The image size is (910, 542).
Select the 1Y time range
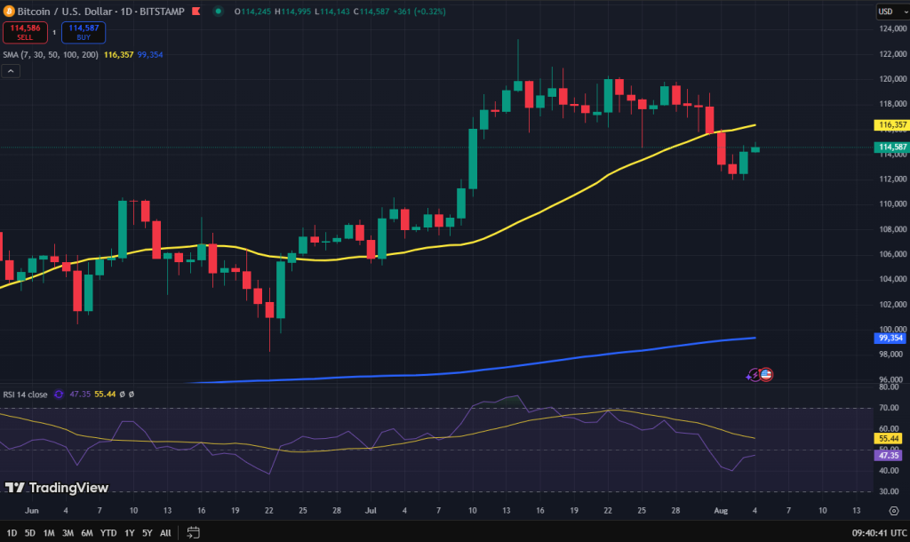click(130, 533)
